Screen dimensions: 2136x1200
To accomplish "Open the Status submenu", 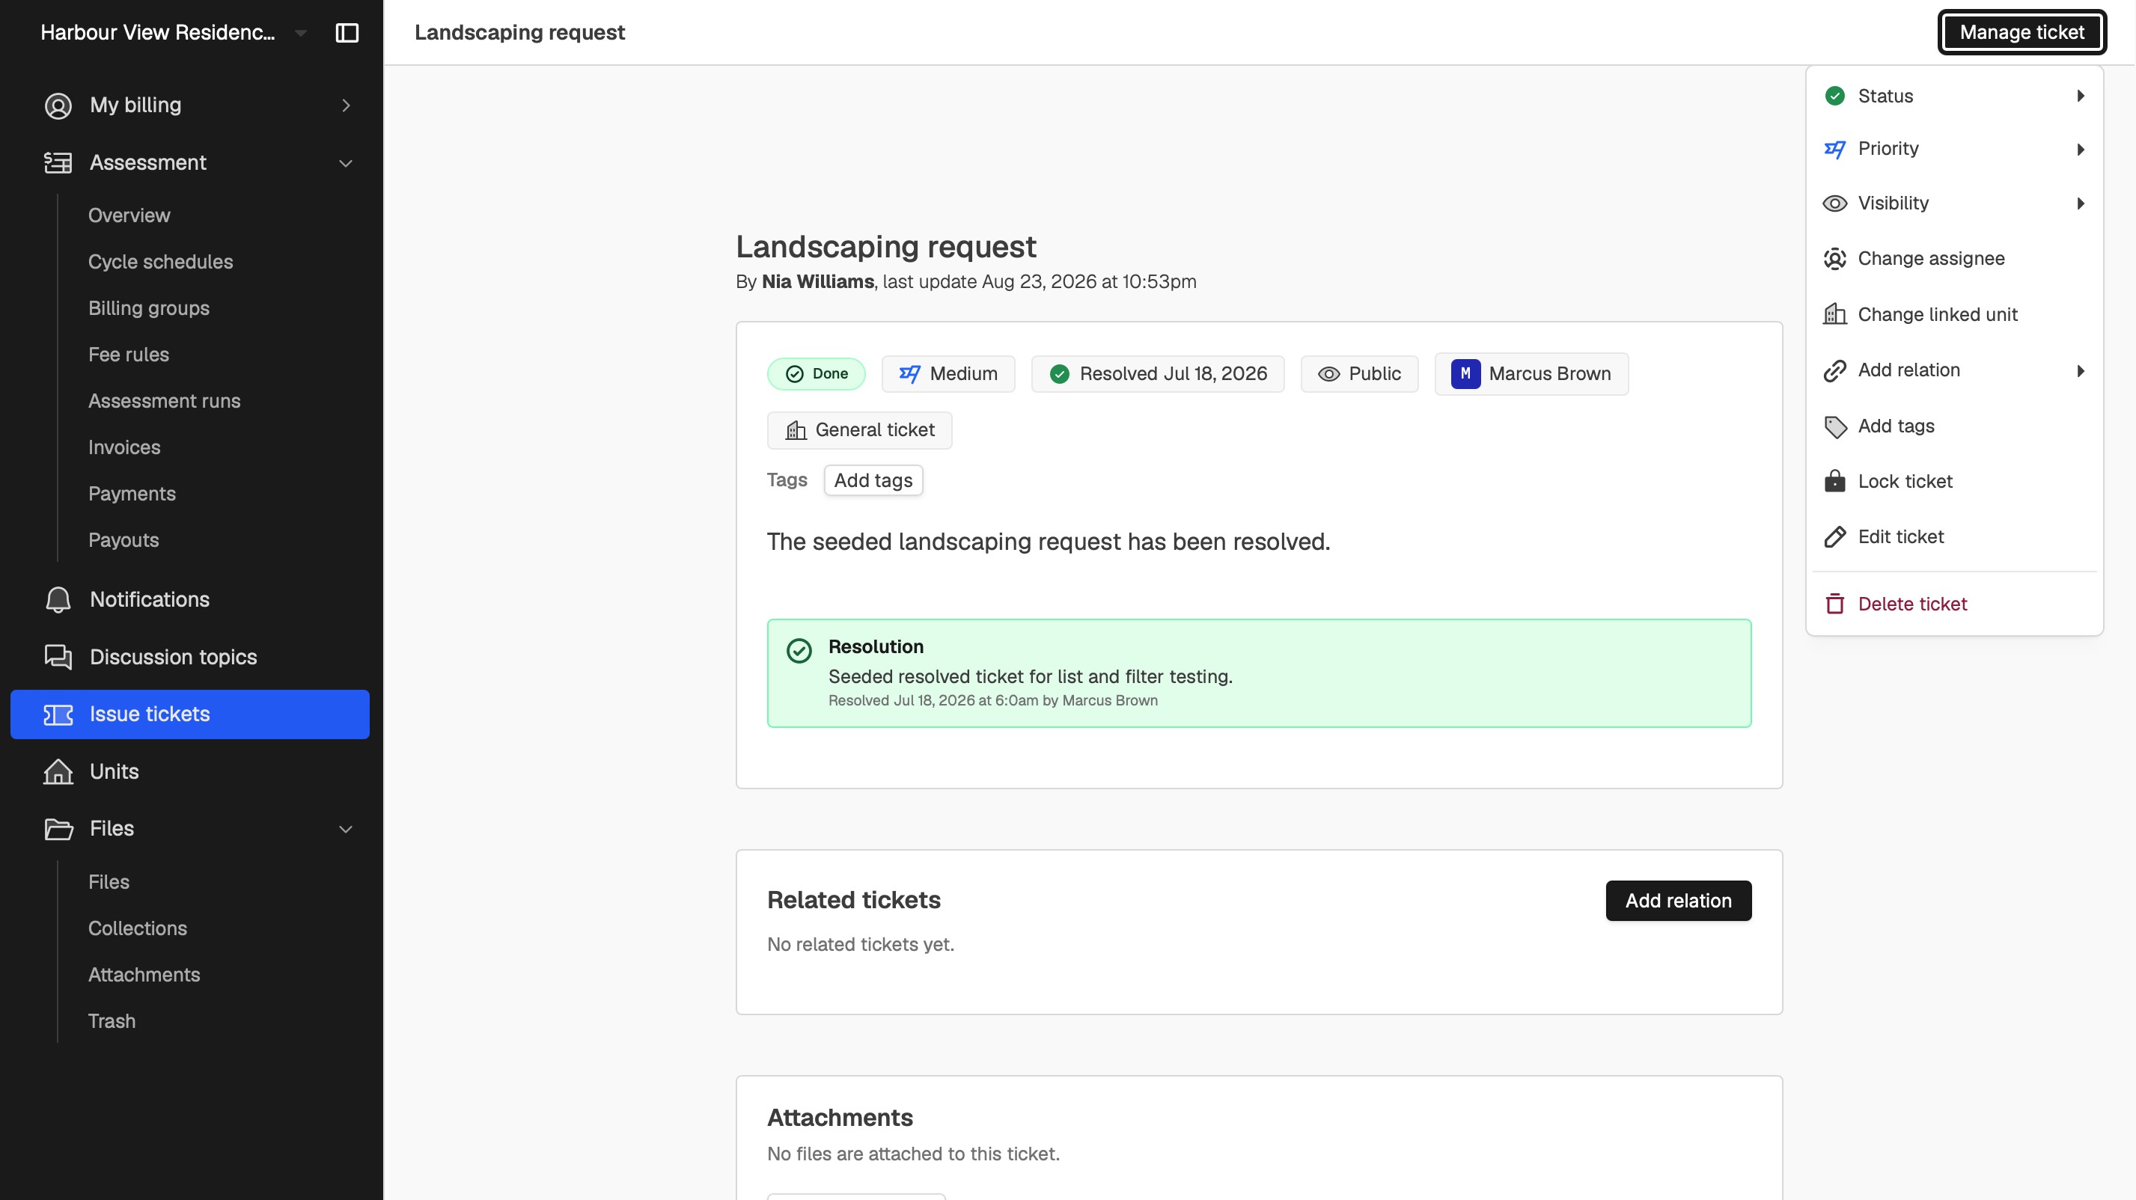I will pyautogui.click(x=1953, y=96).
